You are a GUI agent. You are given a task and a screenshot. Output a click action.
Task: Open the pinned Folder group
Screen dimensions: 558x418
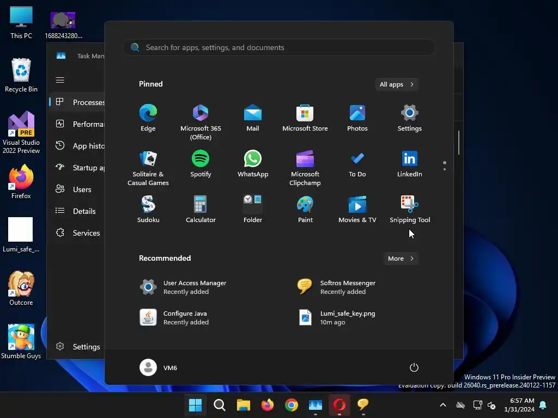point(253,210)
